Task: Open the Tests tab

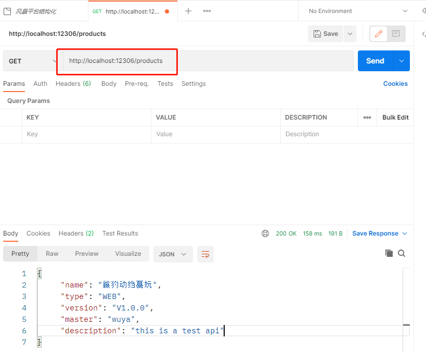Action: [165, 84]
